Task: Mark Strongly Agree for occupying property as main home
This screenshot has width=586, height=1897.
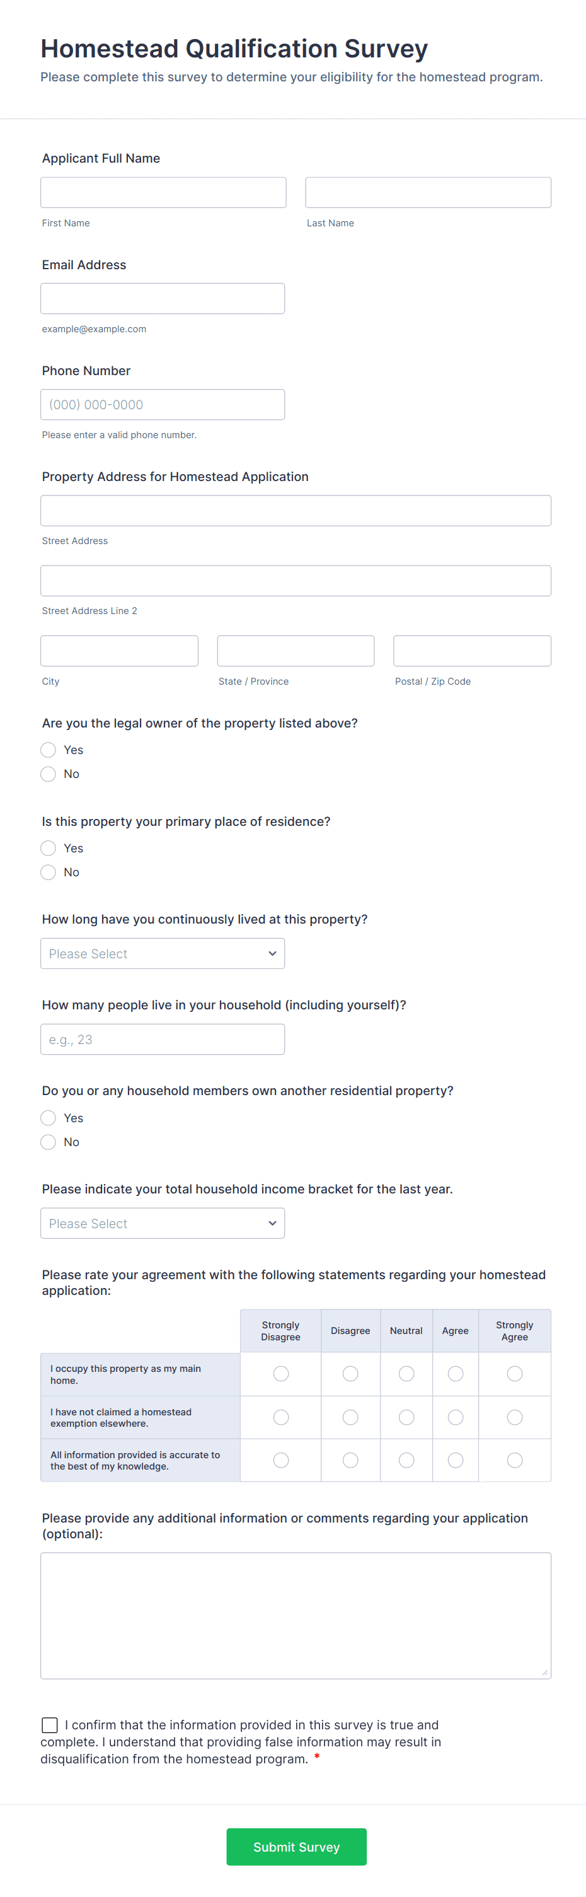Action: (515, 1373)
